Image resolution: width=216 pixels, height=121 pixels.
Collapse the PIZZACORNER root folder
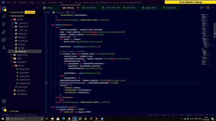17,16
